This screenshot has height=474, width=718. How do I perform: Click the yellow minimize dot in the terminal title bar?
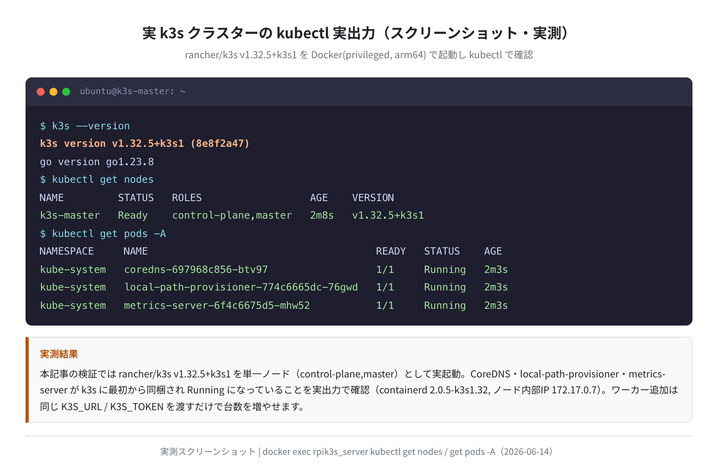coord(53,92)
